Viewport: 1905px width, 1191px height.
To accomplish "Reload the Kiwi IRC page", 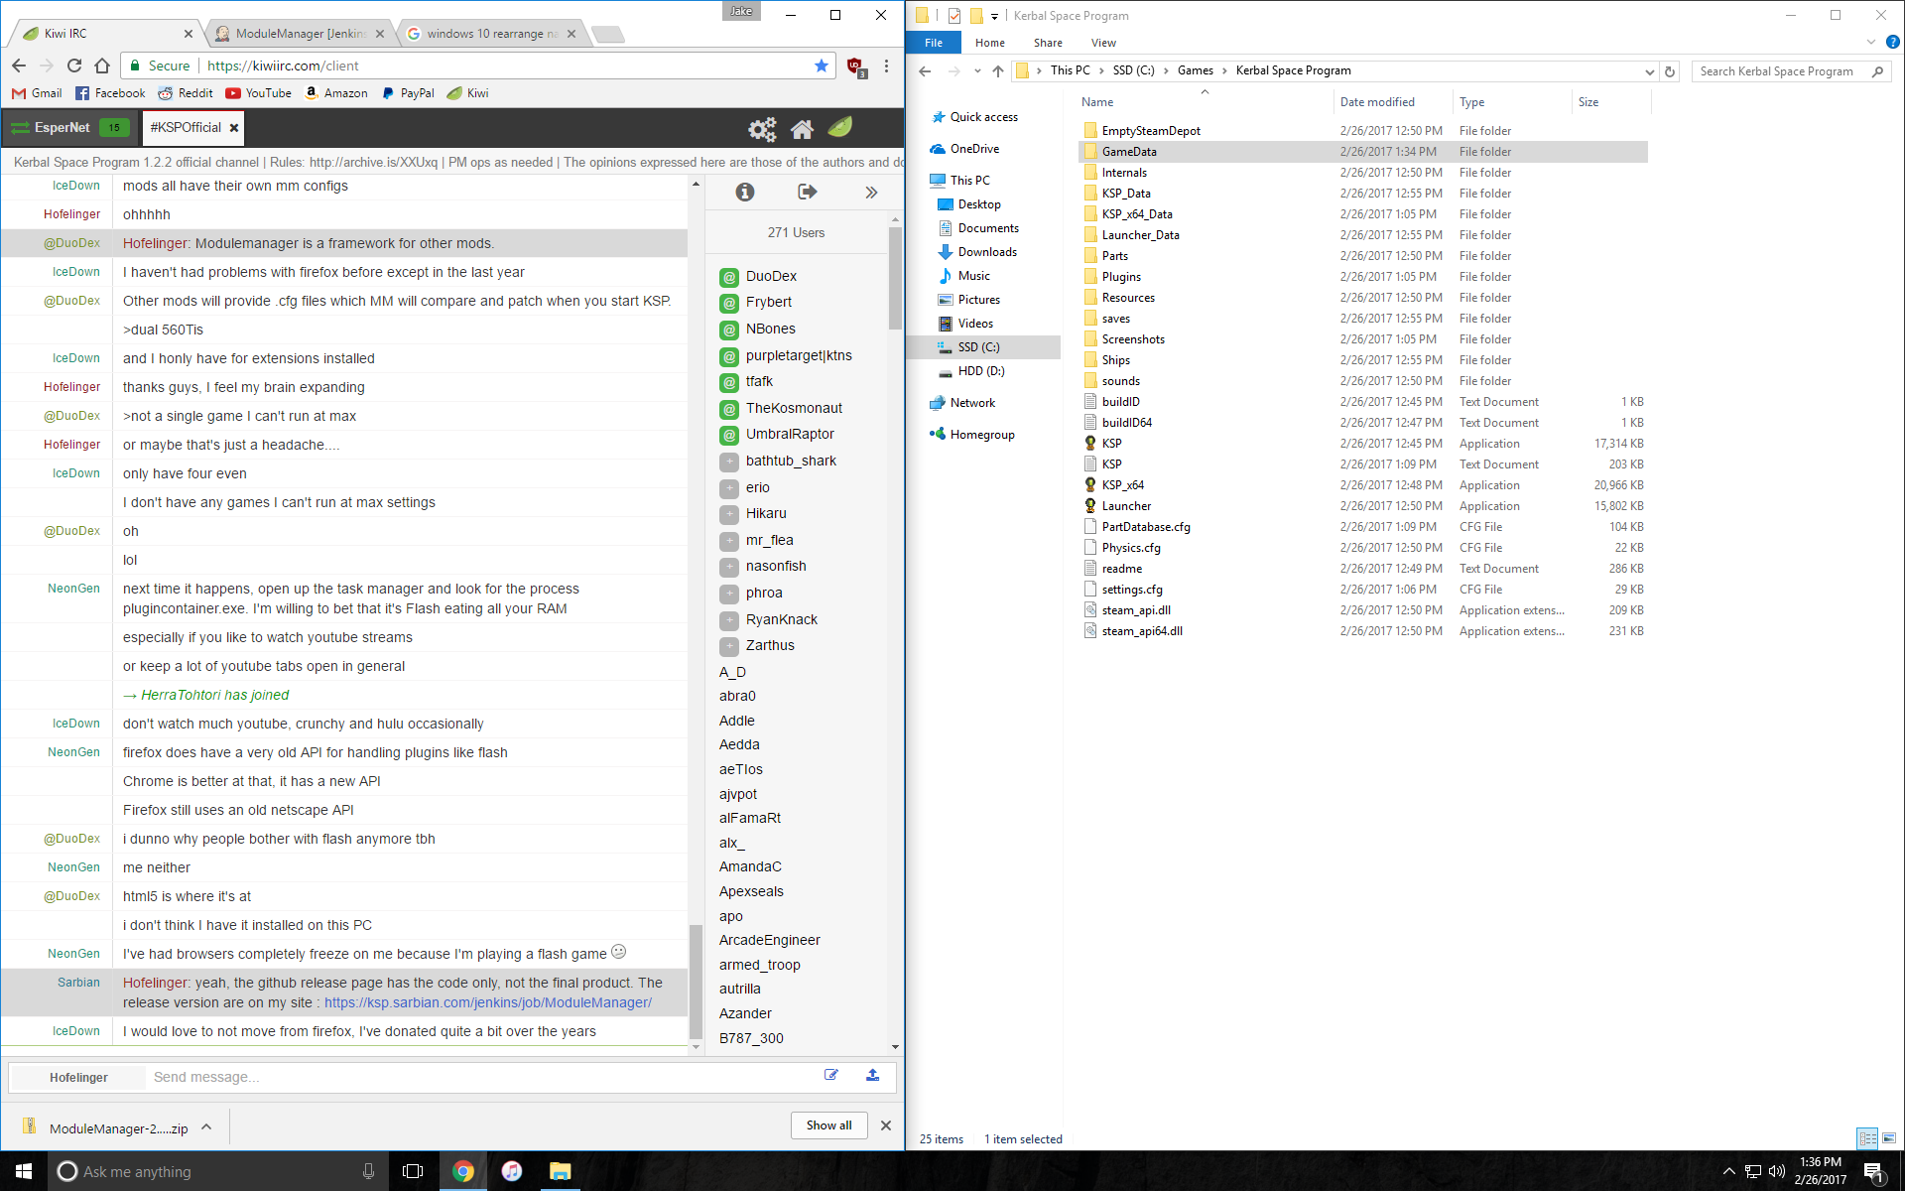I will [74, 66].
